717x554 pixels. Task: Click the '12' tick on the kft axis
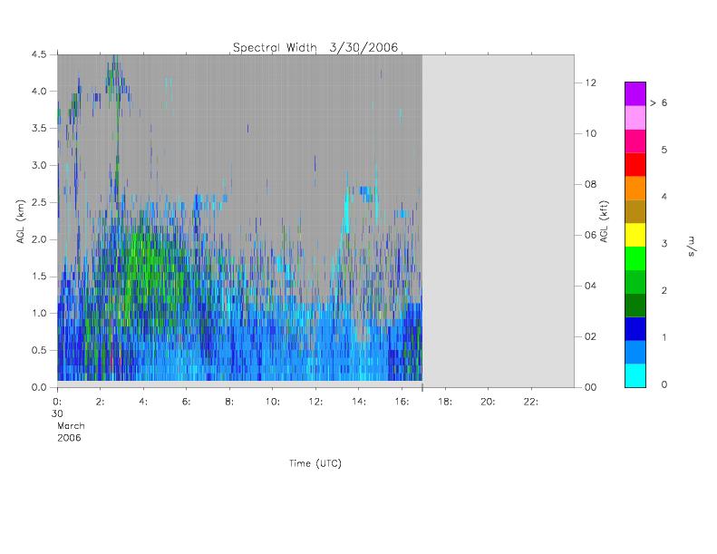pos(591,83)
